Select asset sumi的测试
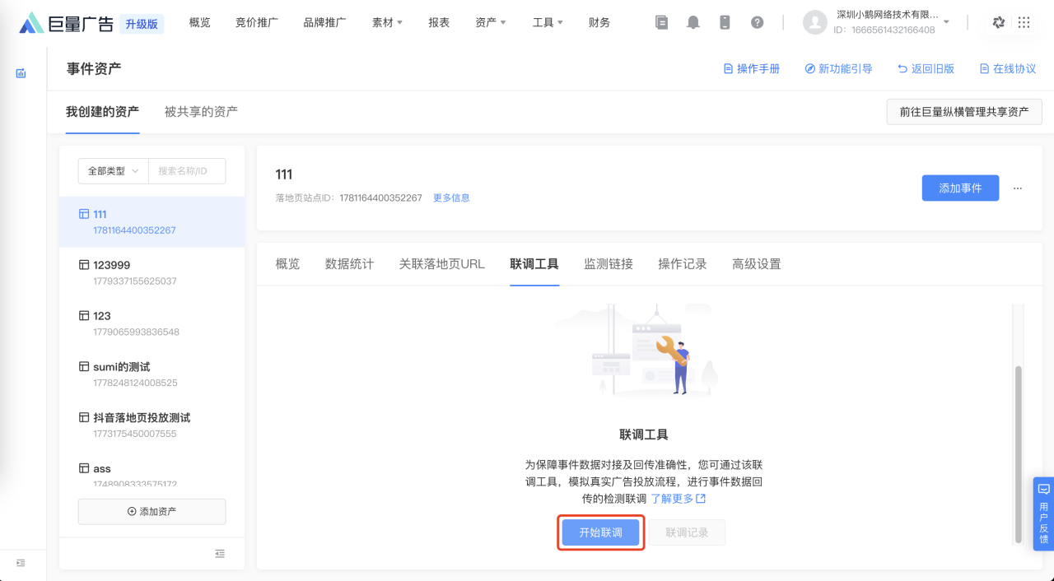The image size is (1054, 581). (152, 374)
